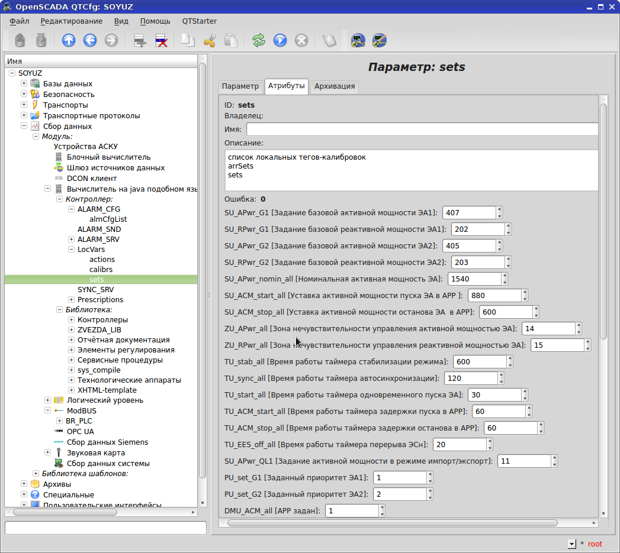Navigate back with the left-arrow icon
The image size is (620, 553).
[90, 40]
